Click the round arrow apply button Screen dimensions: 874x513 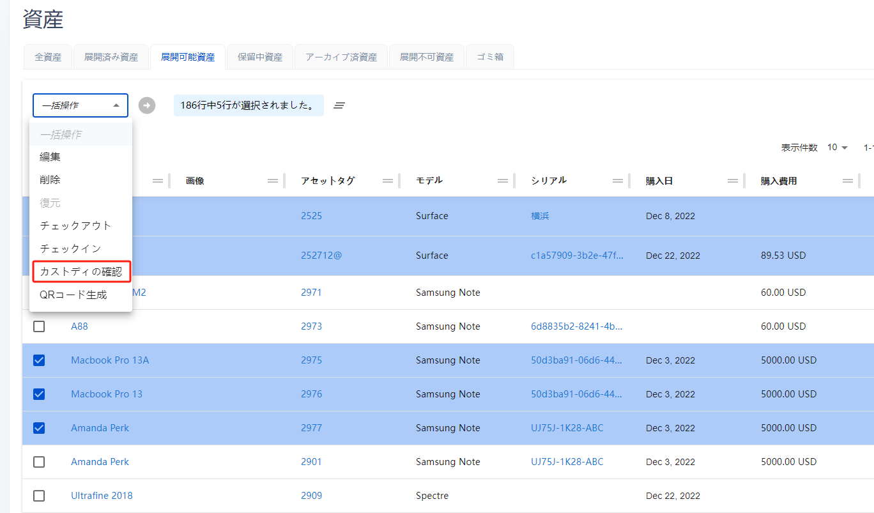(147, 105)
